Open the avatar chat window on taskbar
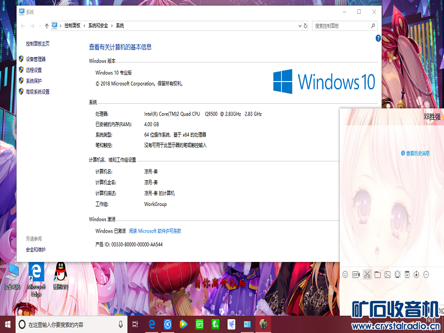 tap(263, 325)
